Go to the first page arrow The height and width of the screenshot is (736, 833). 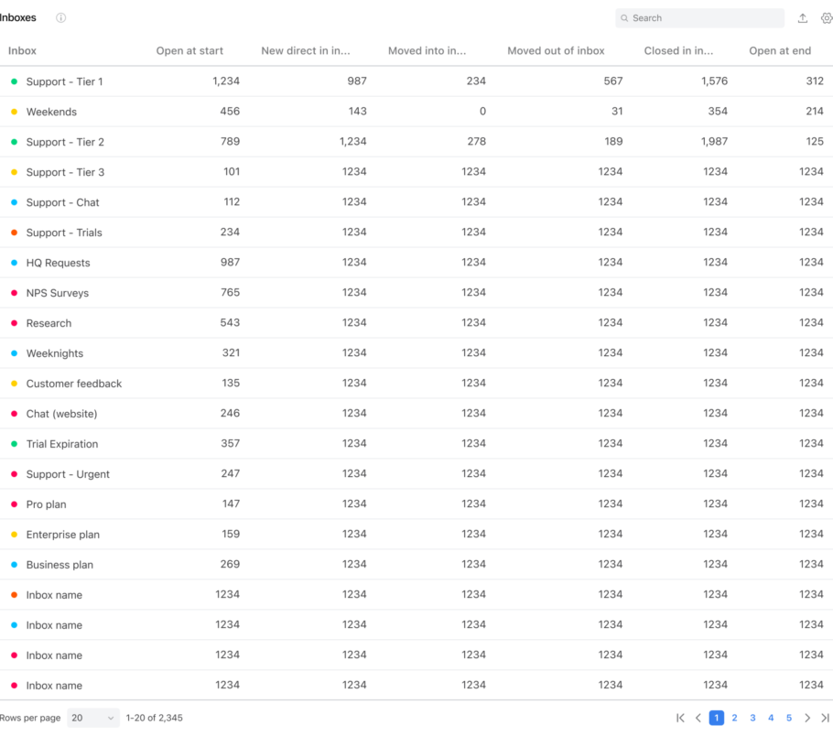point(680,718)
